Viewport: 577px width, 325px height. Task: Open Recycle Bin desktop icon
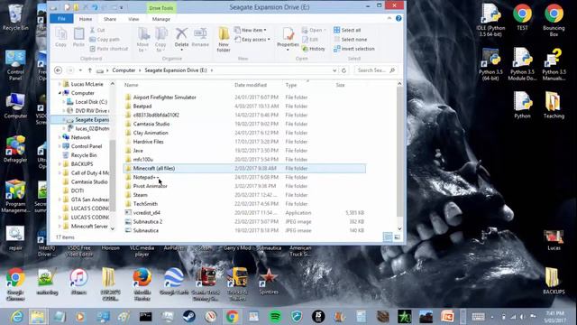coord(15,17)
